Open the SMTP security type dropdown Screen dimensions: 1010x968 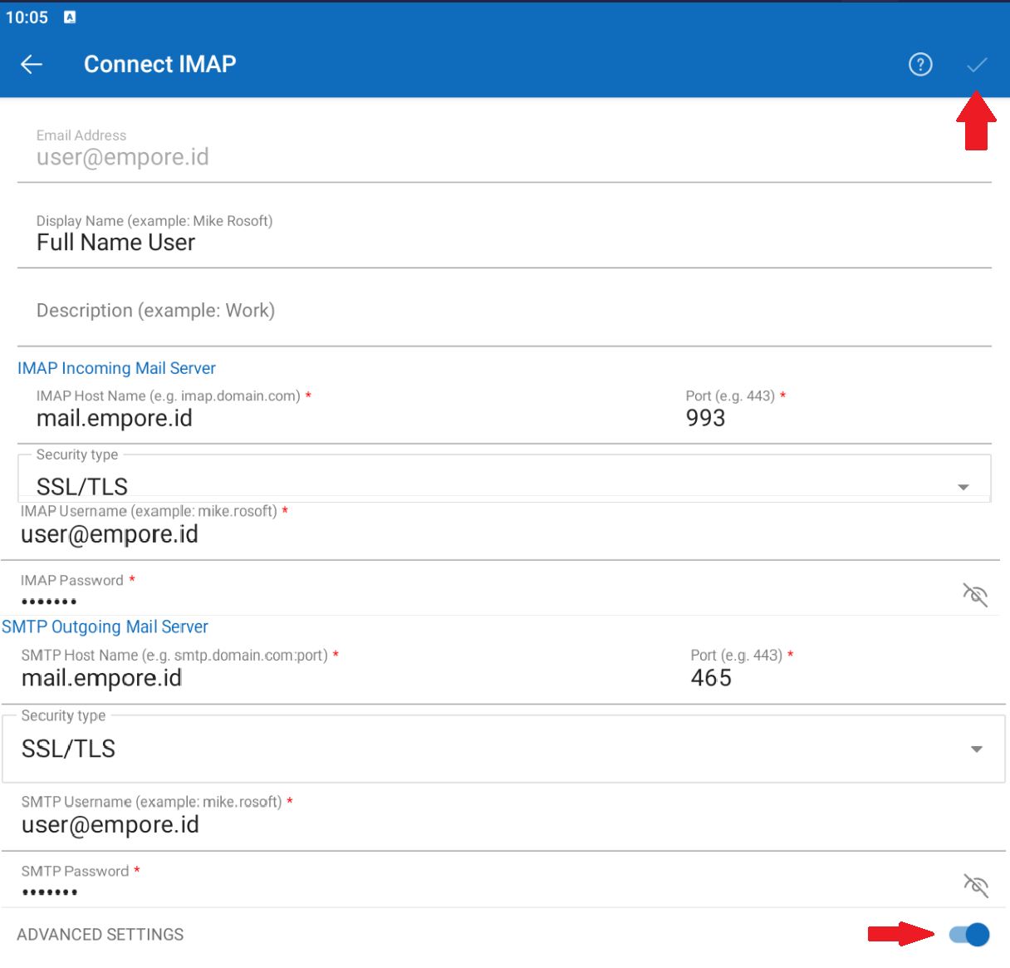[x=976, y=749]
